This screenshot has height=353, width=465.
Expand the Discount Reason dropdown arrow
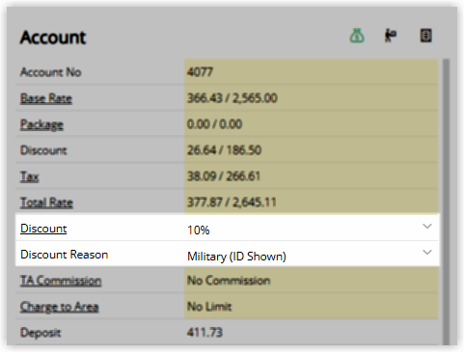click(427, 253)
